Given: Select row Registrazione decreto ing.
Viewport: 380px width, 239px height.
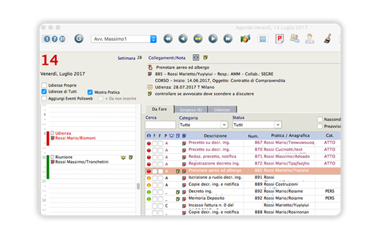Looking at the screenshot, I should click(x=243, y=164).
